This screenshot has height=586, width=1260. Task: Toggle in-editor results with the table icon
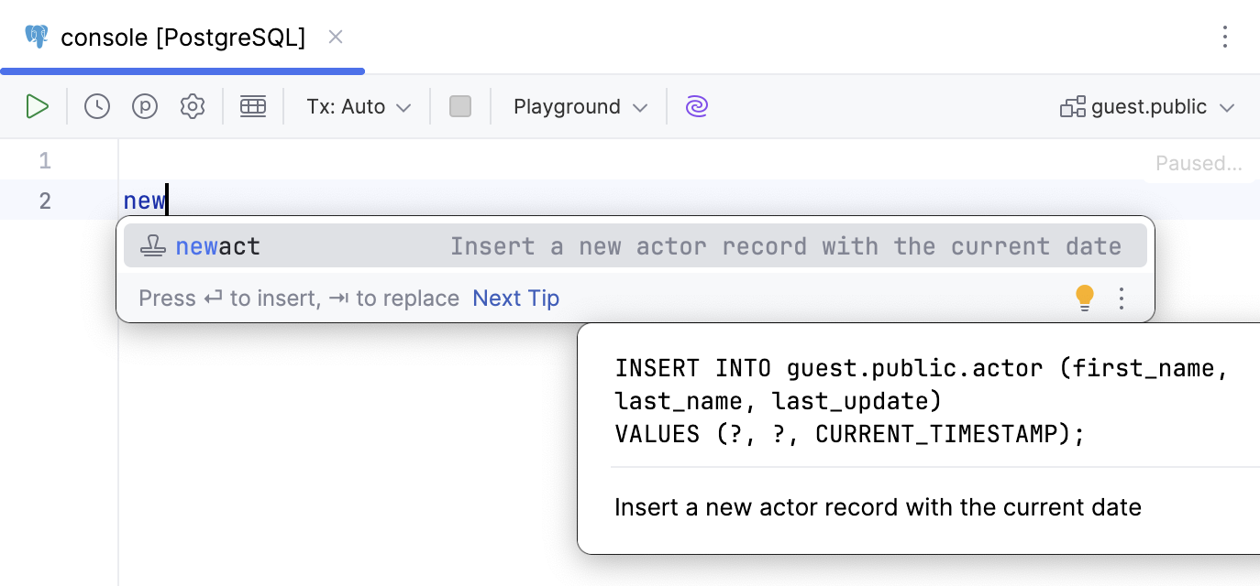pos(253,106)
